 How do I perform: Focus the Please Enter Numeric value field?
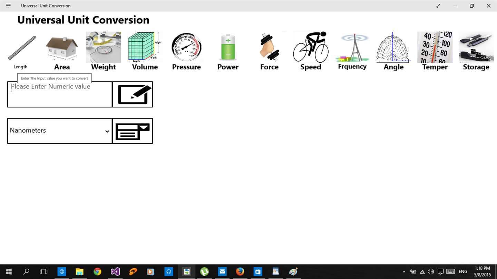click(60, 94)
